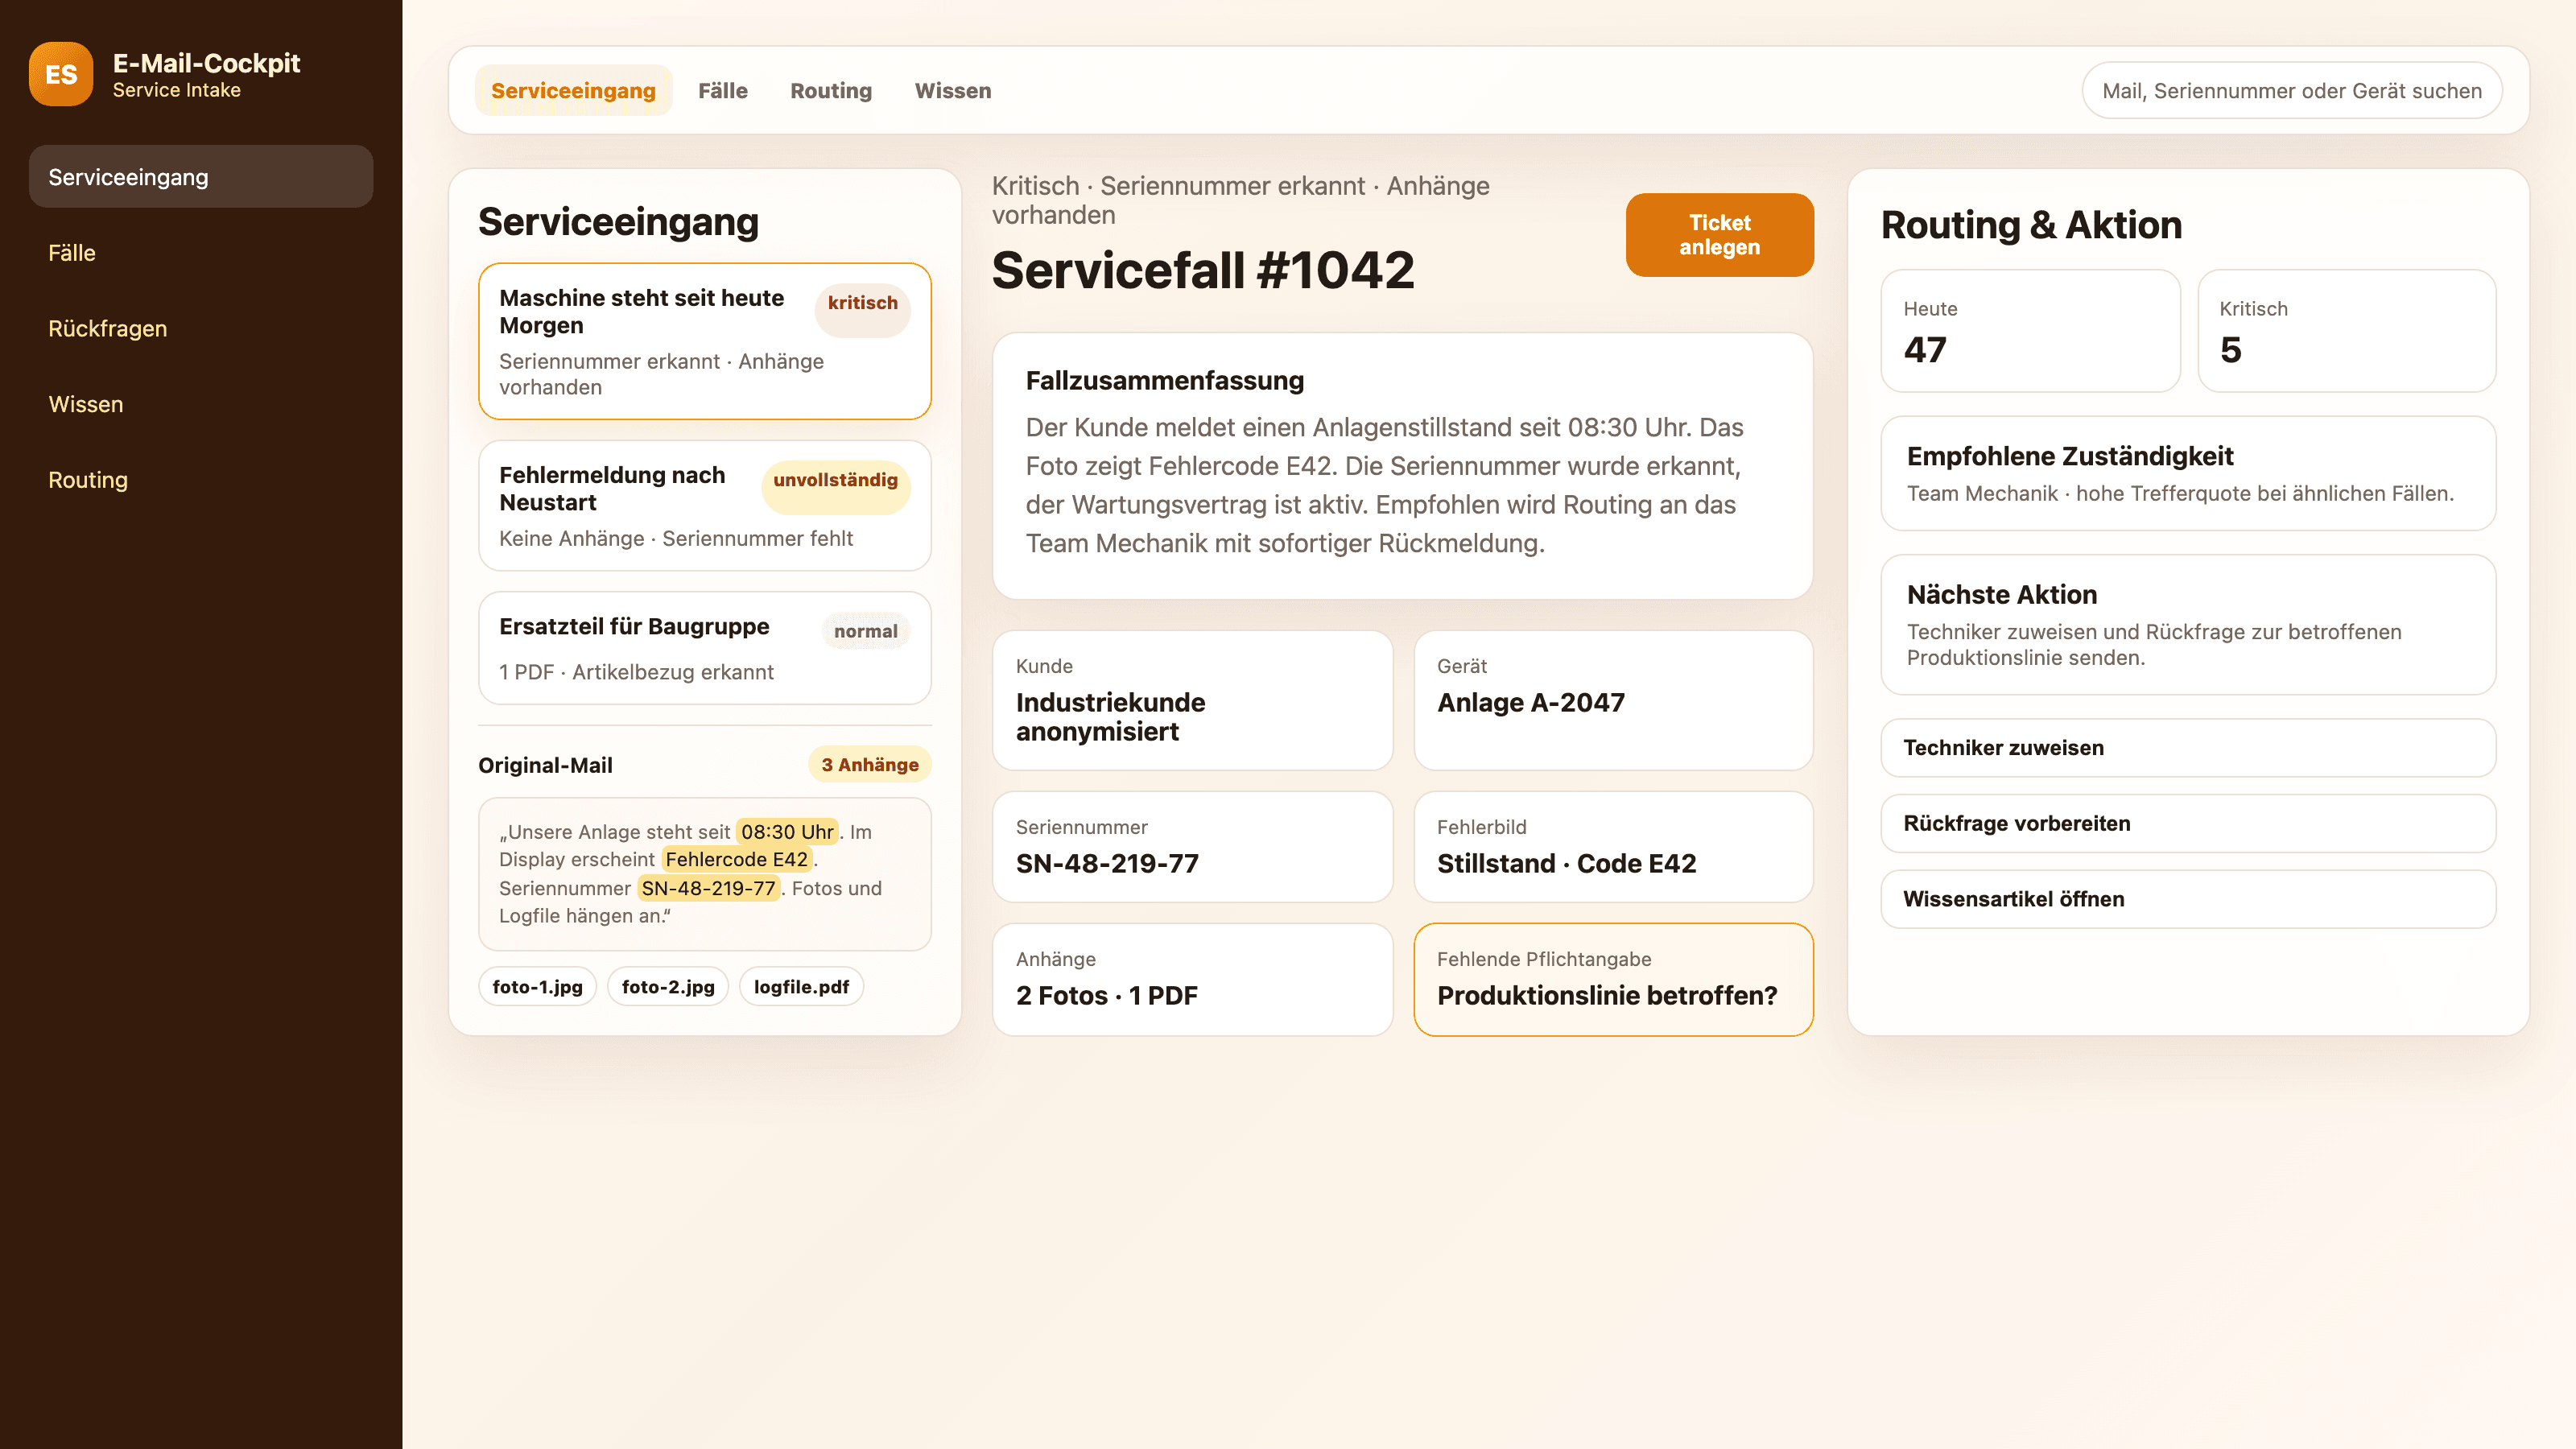Click the 3 Anhänge badge

869,765
